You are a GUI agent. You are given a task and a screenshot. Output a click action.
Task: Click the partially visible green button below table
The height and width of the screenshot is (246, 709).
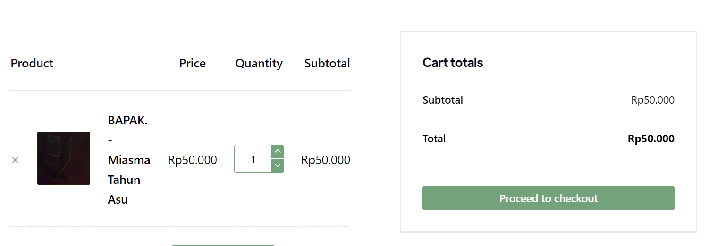tap(223, 245)
